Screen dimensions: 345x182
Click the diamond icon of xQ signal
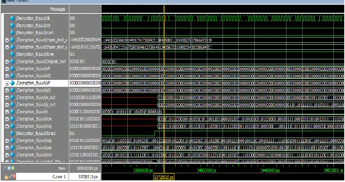(12, 76)
